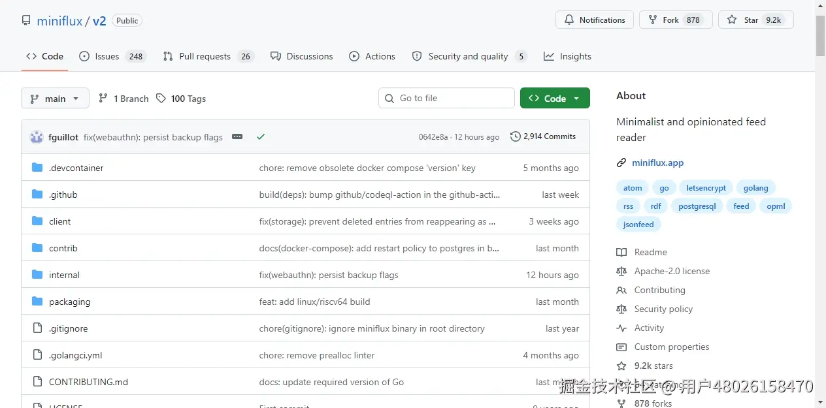The image size is (826, 408).
Task: Open the miniflux owner link
Action: [x=59, y=21]
